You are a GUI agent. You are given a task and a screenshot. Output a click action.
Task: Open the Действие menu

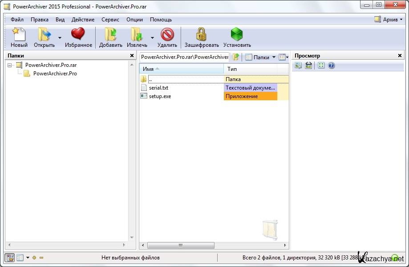coord(83,20)
